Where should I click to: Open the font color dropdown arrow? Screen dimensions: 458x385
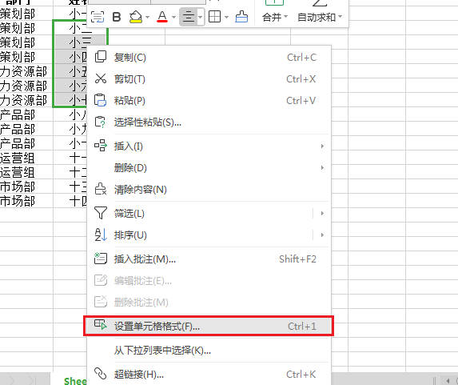(173, 18)
